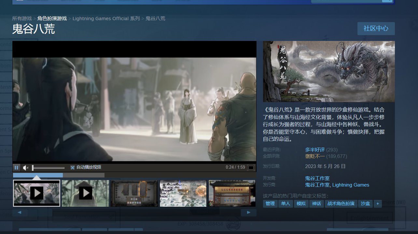
Task: Uncheck the 自动播放视频 checkbox
Action: [x=73, y=167]
